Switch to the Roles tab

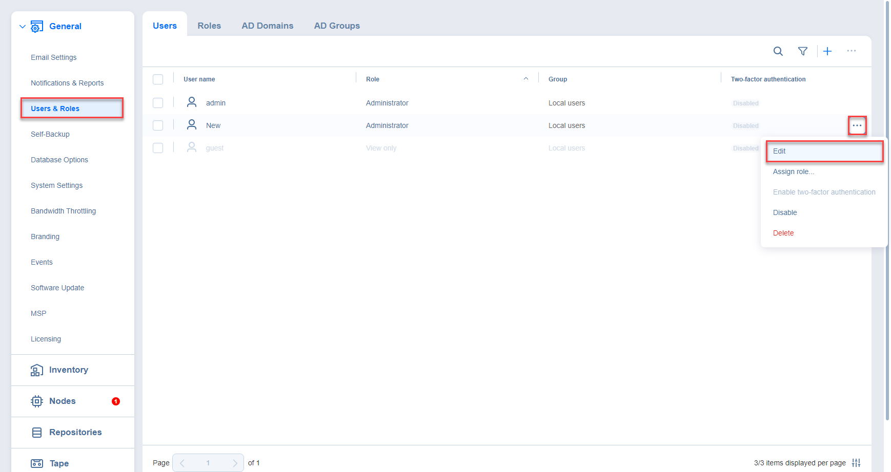[x=209, y=26]
